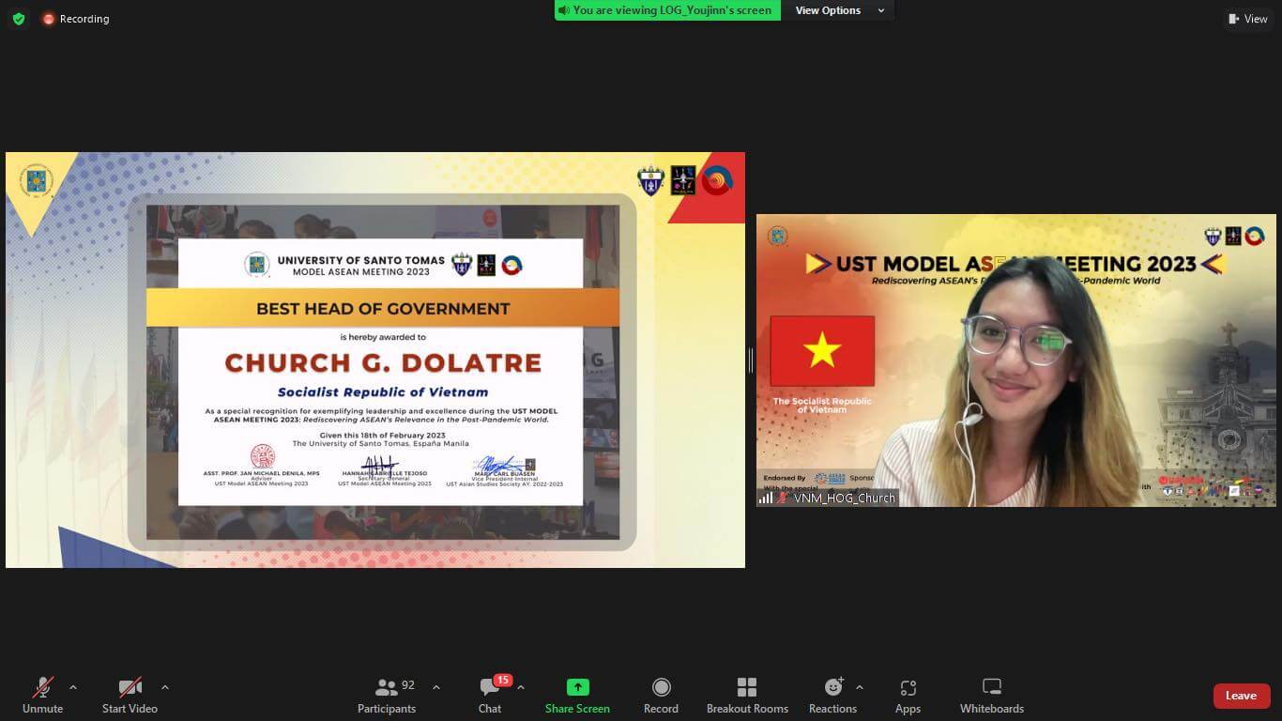Open Reactions menu
The height and width of the screenshot is (721, 1282).
click(832, 696)
